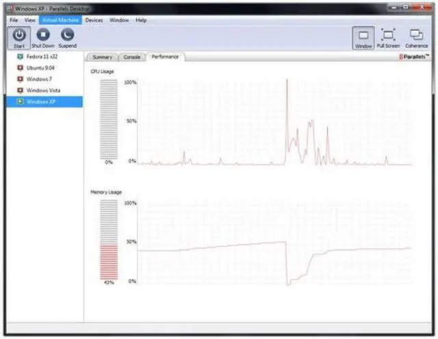Click the 43% memory value label

coord(109,283)
